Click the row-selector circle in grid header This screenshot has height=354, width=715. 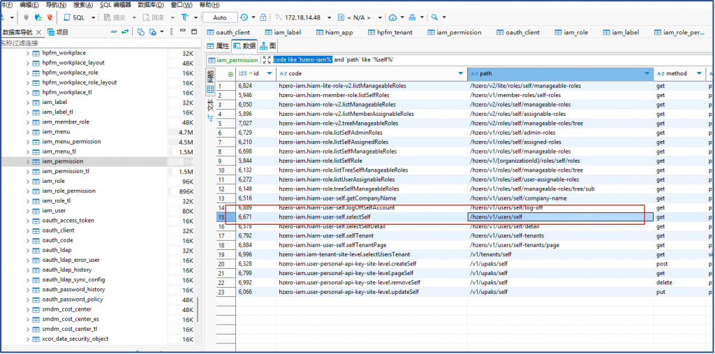[230, 73]
